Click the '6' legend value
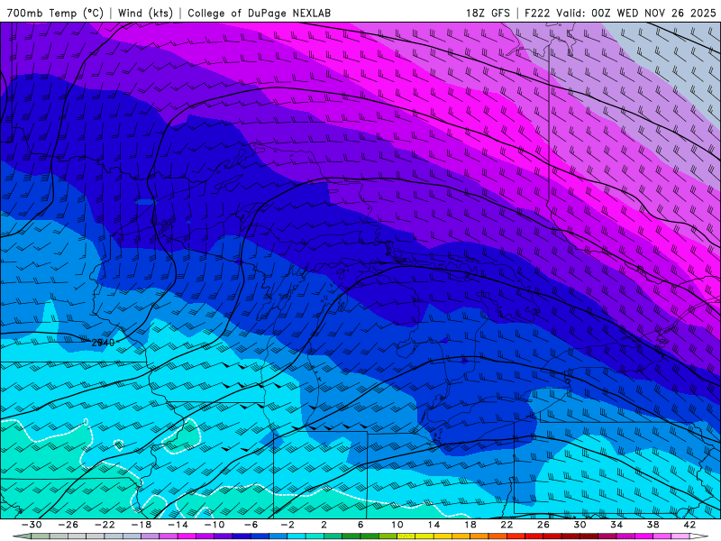The width and height of the screenshot is (721, 541). 360,525
